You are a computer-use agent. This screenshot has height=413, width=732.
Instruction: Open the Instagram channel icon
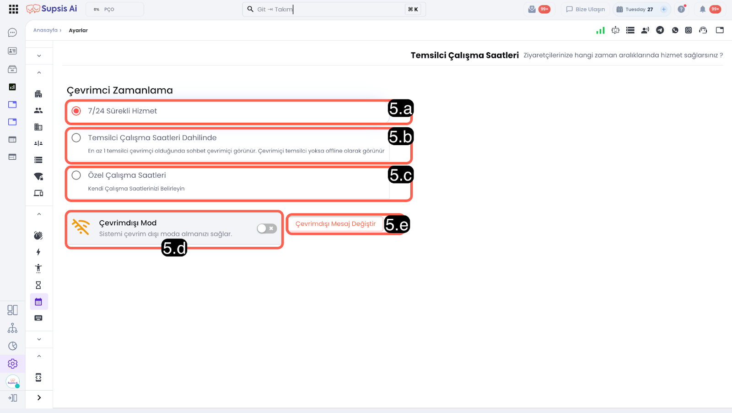point(688,30)
